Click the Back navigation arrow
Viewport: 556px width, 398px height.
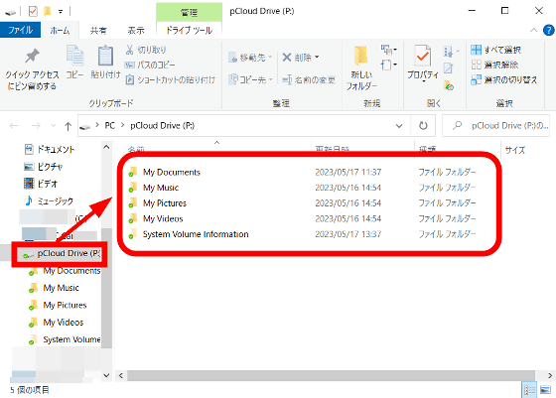[x=14, y=126]
